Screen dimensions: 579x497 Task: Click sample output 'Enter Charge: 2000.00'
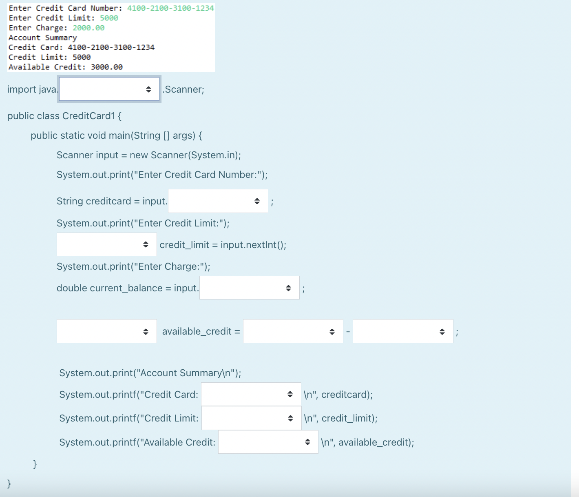pyautogui.click(x=57, y=28)
